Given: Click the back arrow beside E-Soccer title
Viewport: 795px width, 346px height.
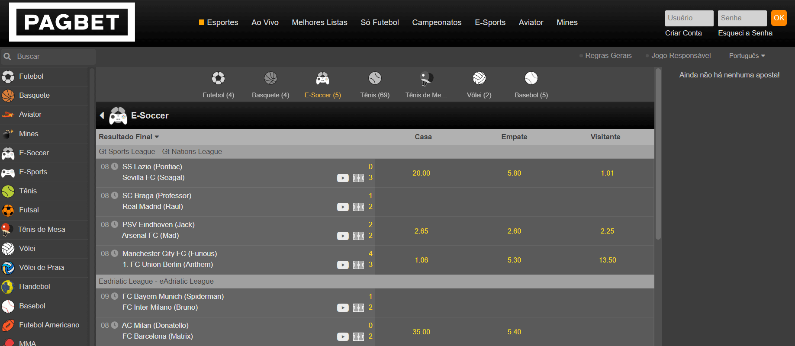Looking at the screenshot, I should (x=102, y=115).
